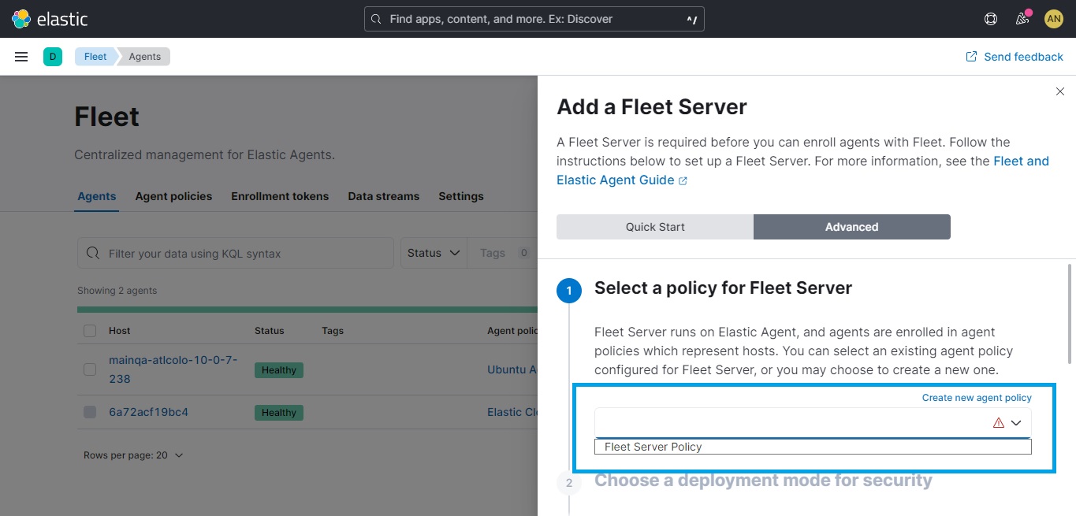The image size is (1076, 516).
Task: Click the Create new agent policy link
Action: pyautogui.click(x=977, y=397)
